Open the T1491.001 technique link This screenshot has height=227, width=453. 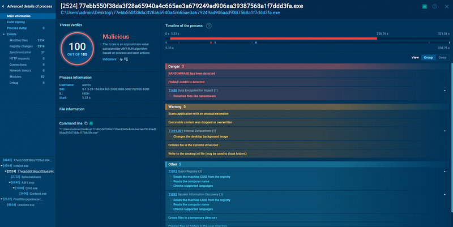(176, 131)
